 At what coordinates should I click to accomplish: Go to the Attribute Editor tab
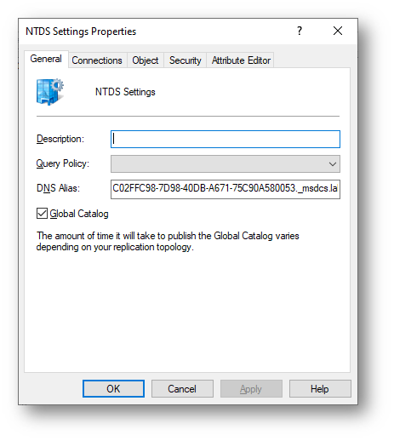[x=241, y=60]
